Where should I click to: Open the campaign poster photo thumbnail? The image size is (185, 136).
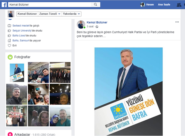[17, 73]
